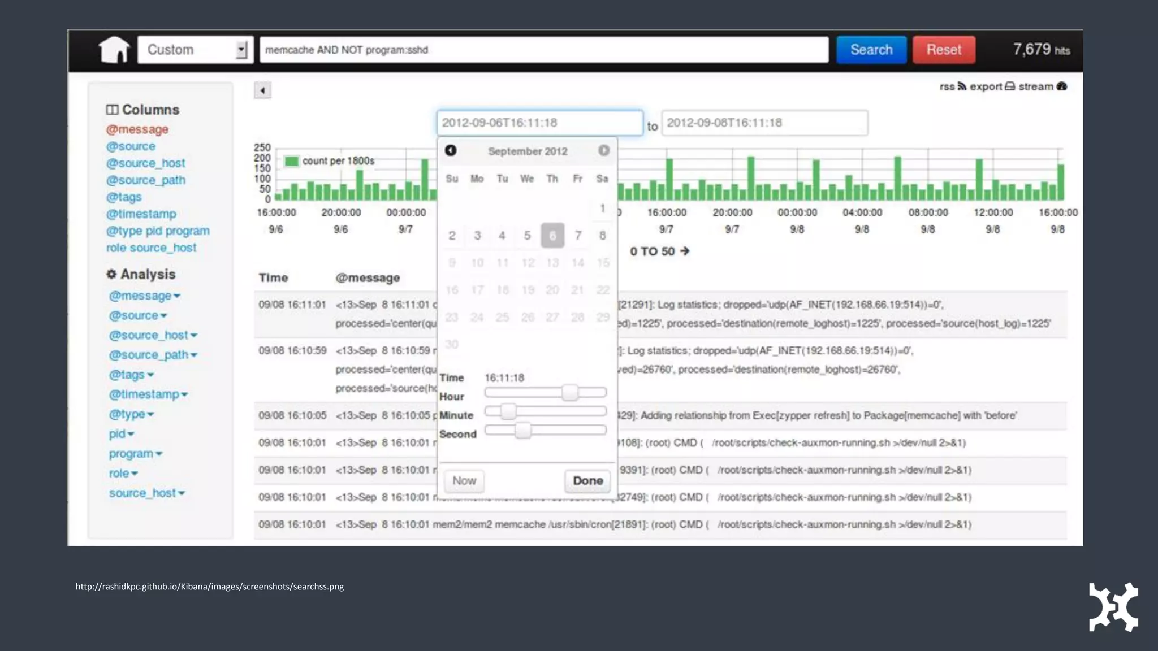Click the @message table column header

pos(368,277)
